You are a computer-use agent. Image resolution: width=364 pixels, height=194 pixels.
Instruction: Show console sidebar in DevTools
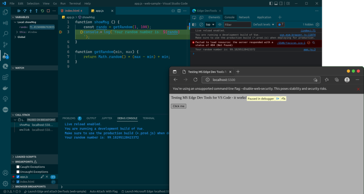(x=194, y=24)
